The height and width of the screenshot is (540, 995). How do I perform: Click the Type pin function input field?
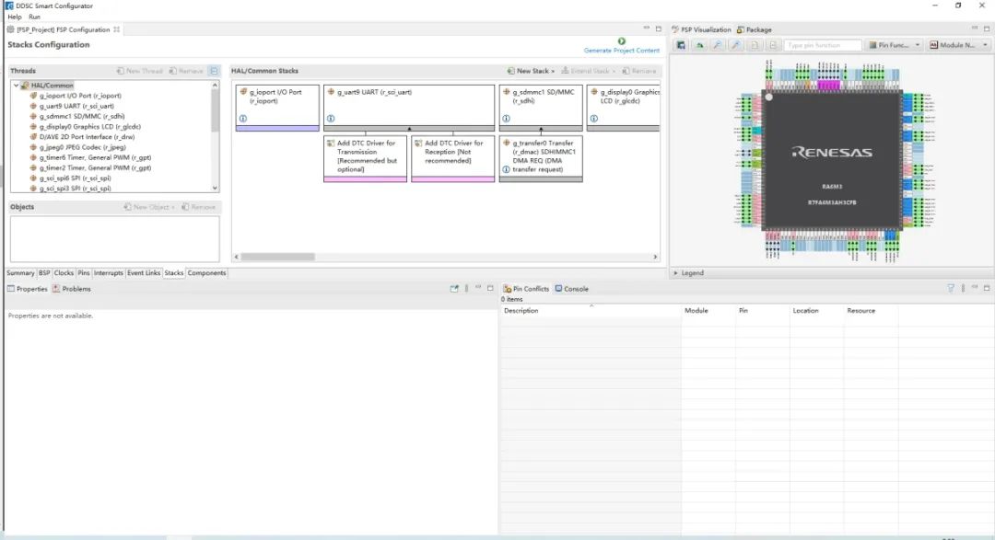tap(823, 45)
